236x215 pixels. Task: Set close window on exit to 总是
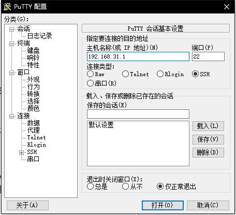(x=90, y=187)
